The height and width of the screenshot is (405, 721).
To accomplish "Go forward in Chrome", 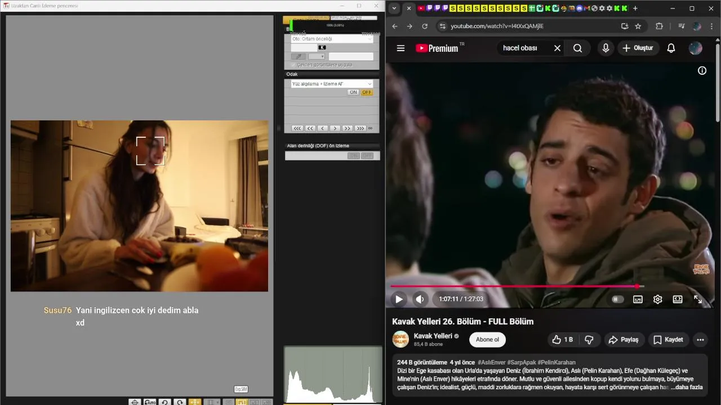I will 410,26.
